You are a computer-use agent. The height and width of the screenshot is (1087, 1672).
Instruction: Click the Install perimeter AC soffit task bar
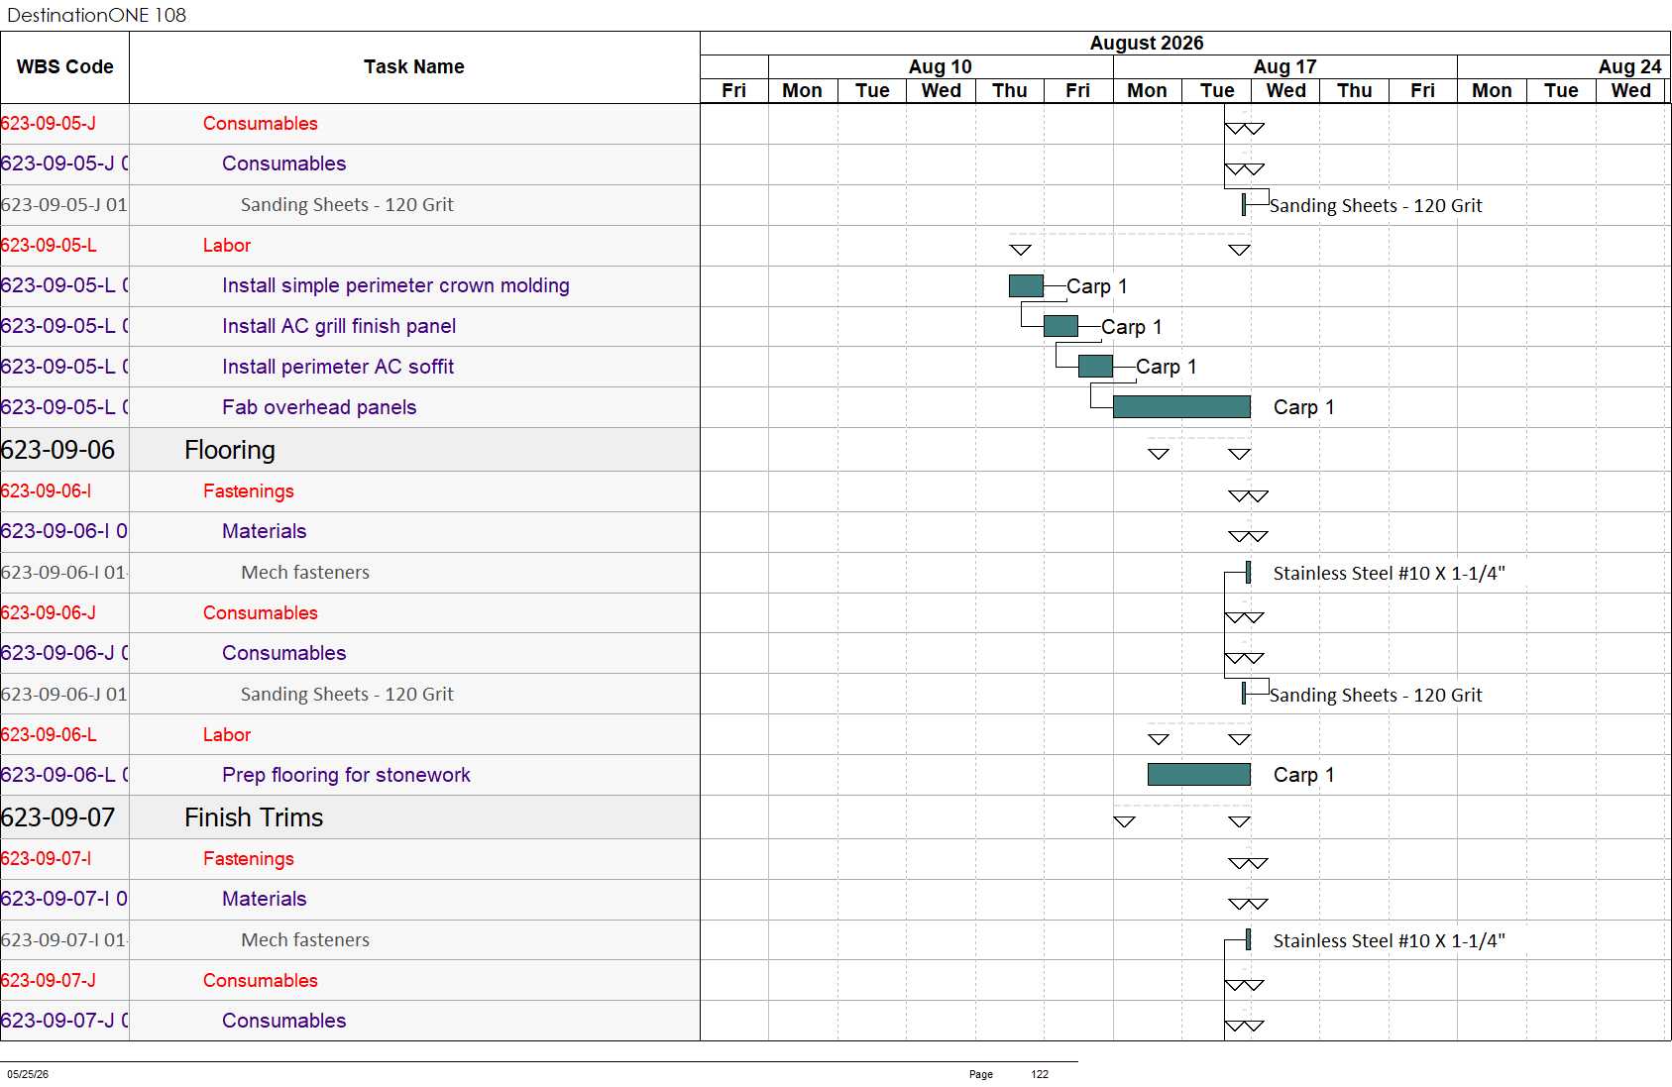[x=1095, y=367]
